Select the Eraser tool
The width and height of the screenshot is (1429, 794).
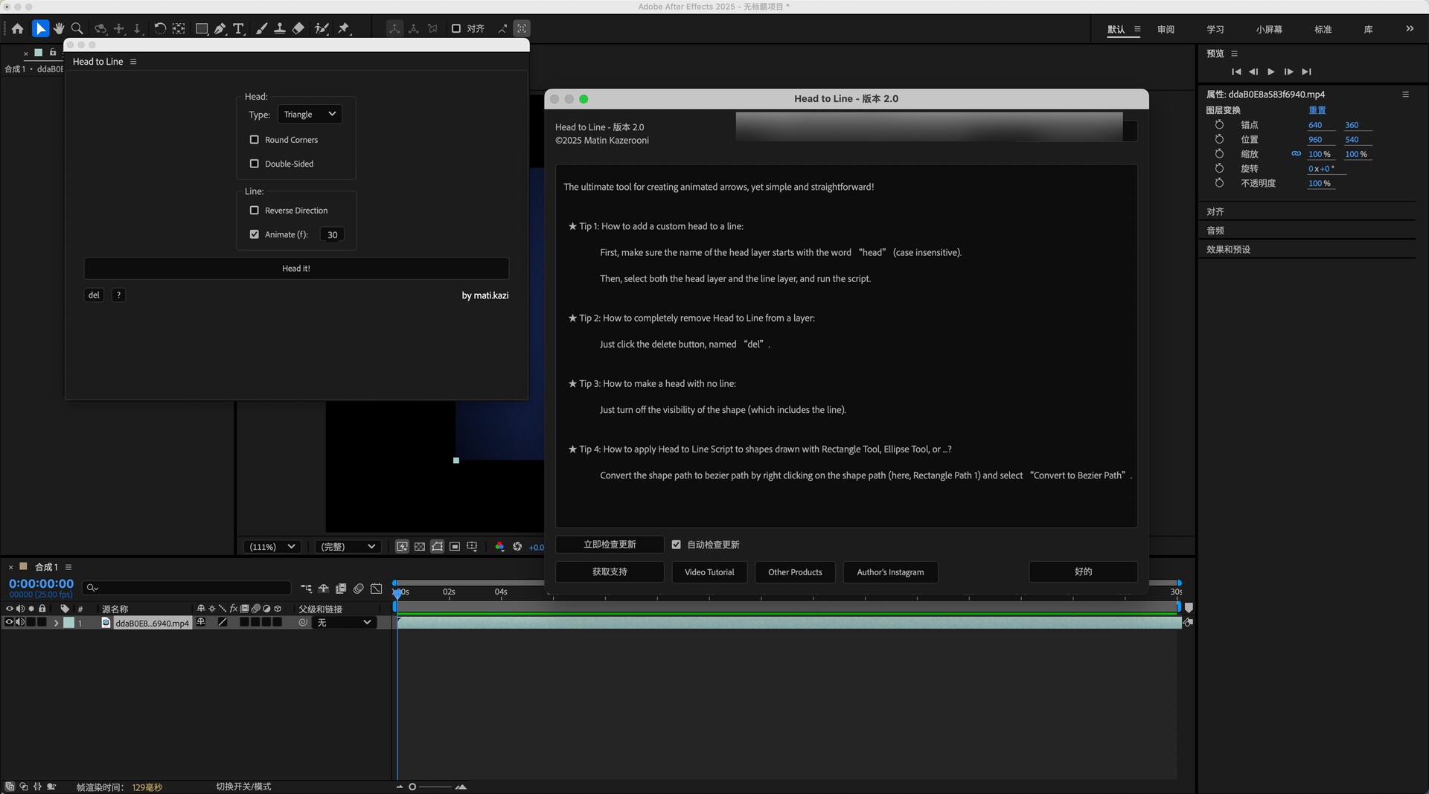[298, 29]
